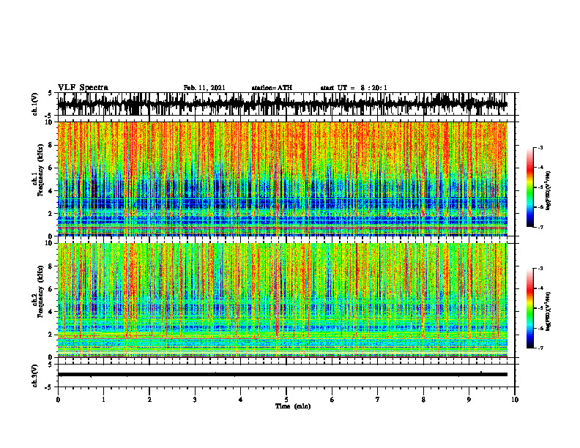Click time axis tick label "6"
The width and height of the screenshot is (580, 448).
click(332, 400)
